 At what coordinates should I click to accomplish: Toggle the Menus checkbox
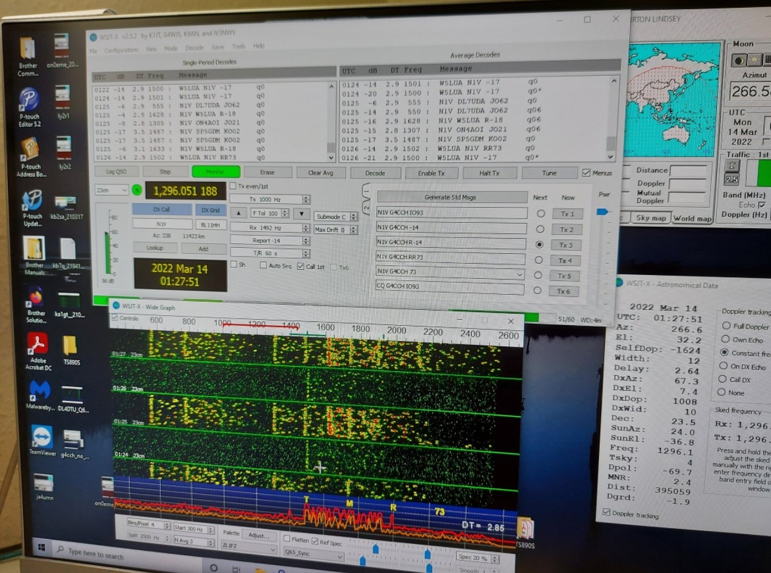586,173
